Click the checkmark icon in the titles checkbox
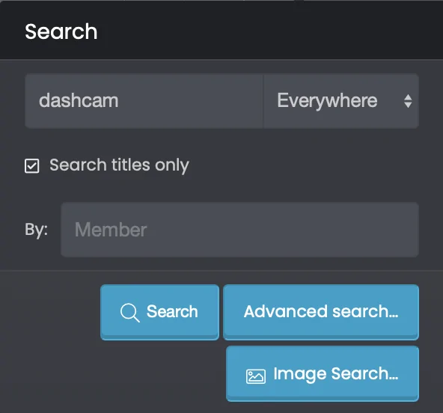443x413 pixels. (x=32, y=166)
